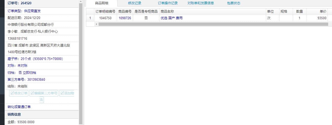The image size is (332, 125).
Task: Switch to 对账单和发票信息 tab
Action: (x=201, y=3)
